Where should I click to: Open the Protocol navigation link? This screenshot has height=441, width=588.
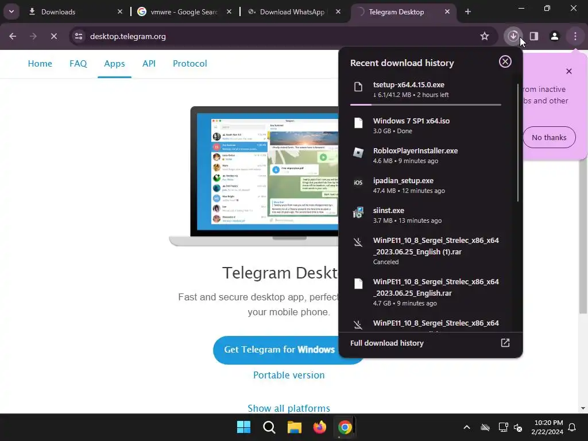189,63
